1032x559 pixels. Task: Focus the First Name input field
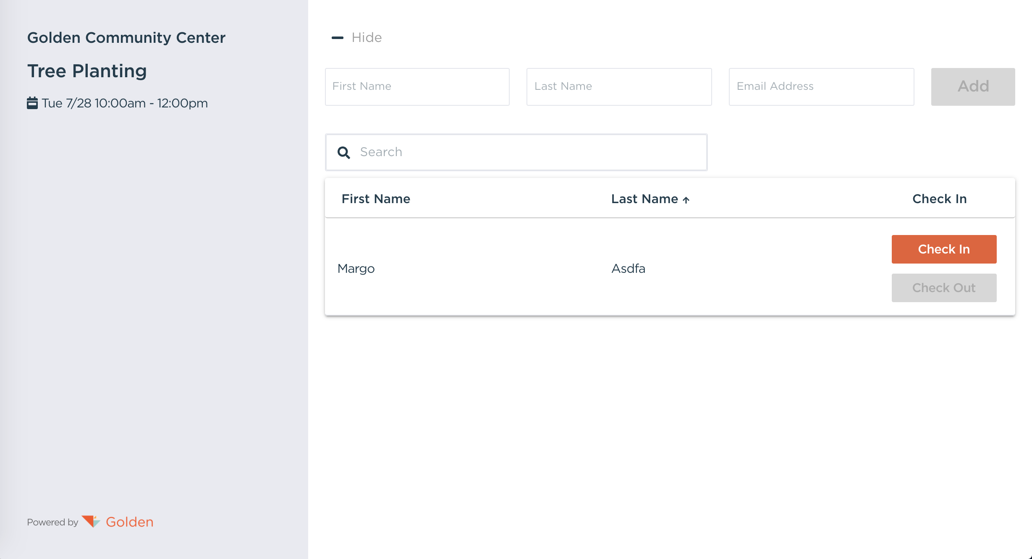pos(417,86)
